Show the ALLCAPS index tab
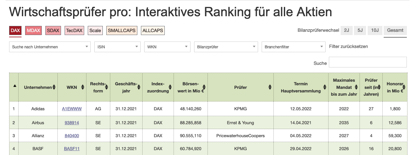415x155 pixels. [153, 30]
